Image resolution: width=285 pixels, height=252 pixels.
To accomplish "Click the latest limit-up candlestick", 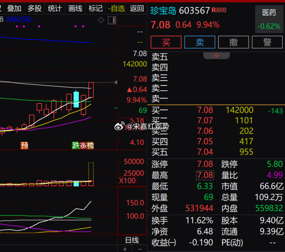I will 91,90.
